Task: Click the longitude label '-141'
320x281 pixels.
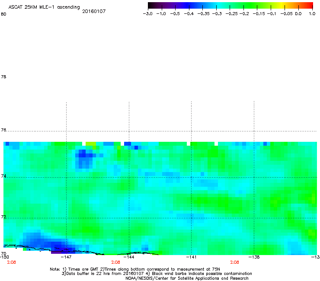Action: click(191, 257)
